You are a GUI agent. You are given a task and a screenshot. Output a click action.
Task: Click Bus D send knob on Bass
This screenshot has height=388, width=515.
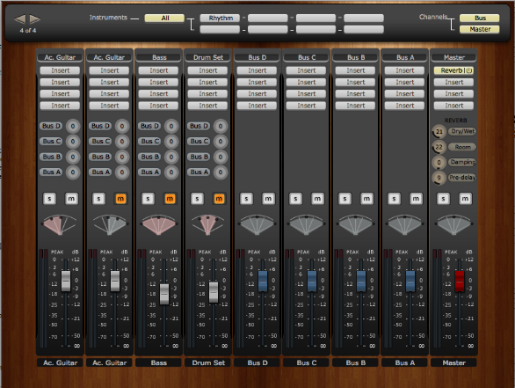(171, 126)
